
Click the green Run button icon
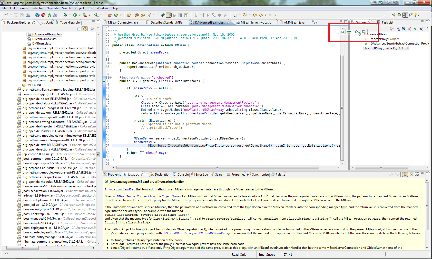point(75,15)
